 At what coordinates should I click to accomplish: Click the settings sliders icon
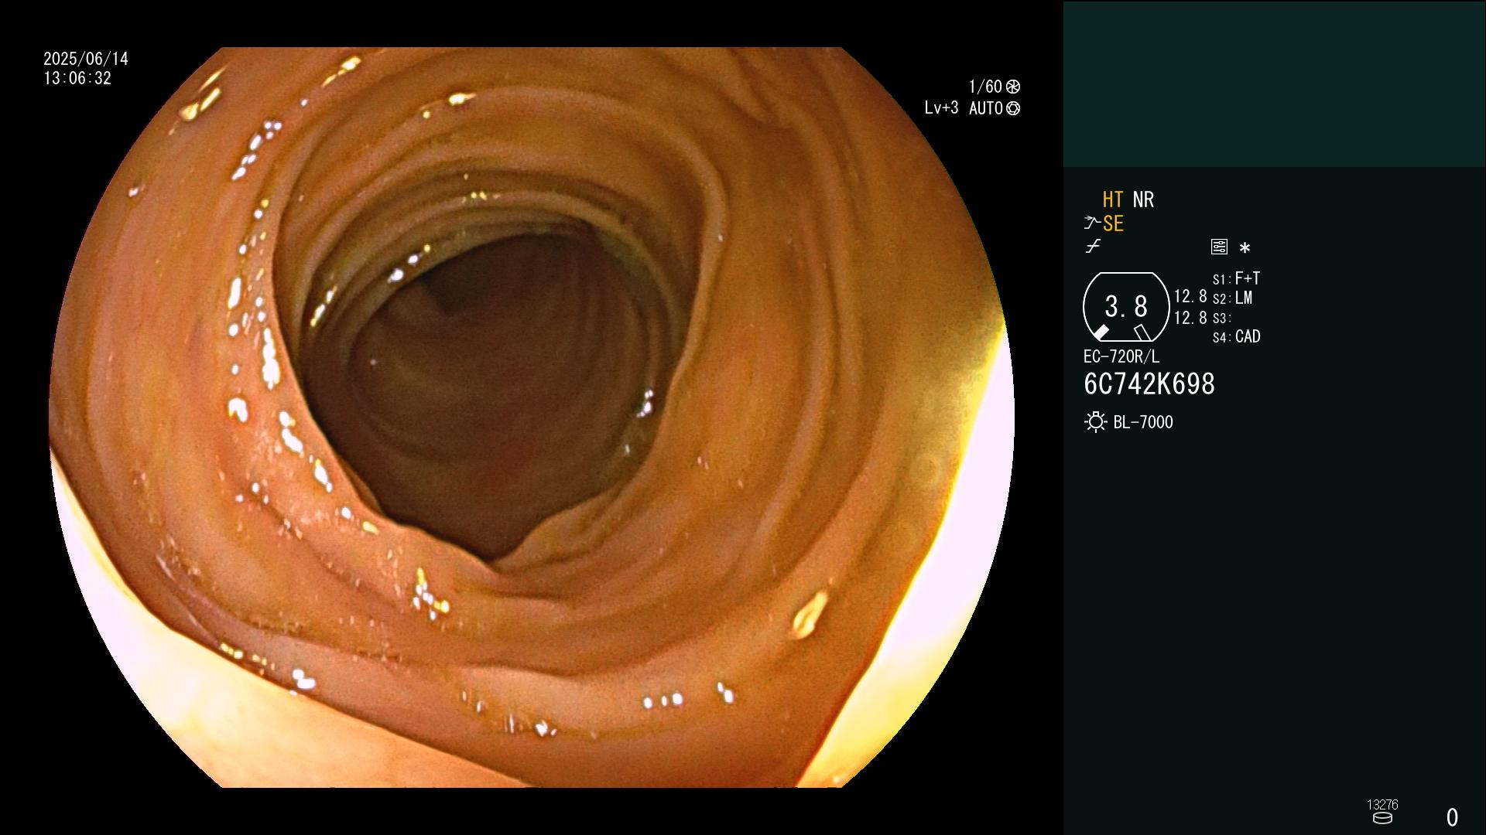[x=1219, y=247]
